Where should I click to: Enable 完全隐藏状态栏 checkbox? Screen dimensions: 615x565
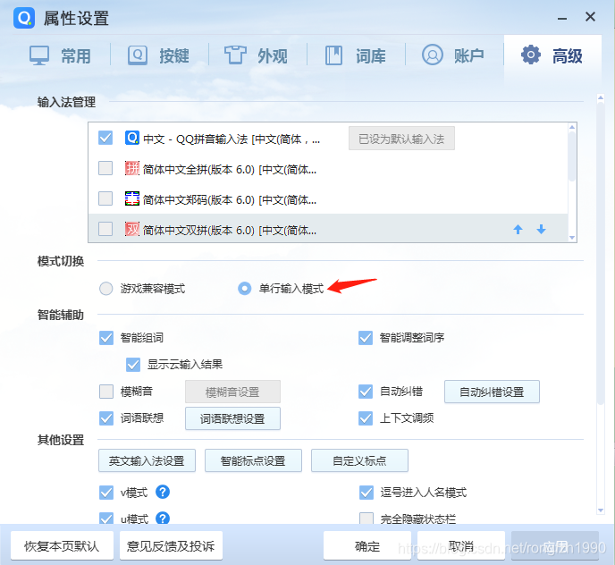(366, 519)
